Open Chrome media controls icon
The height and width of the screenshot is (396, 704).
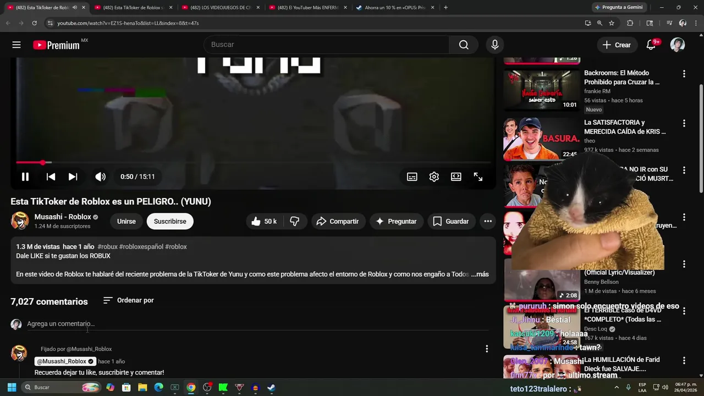pyautogui.click(x=669, y=23)
